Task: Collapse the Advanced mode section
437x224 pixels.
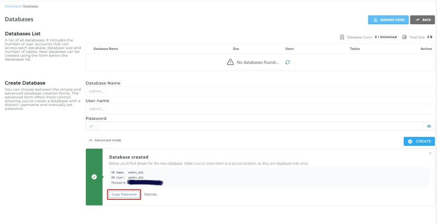Action: (105, 140)
